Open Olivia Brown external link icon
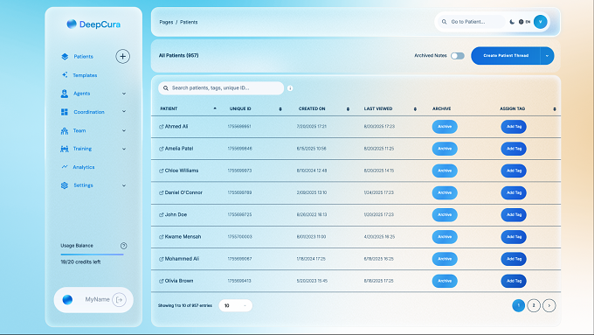The width and height of the screenshot is (594, 335). 161,281
